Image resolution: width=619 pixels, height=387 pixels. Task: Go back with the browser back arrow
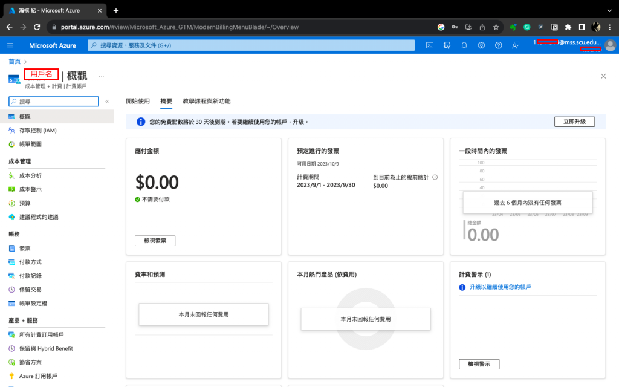click(10, 27)
